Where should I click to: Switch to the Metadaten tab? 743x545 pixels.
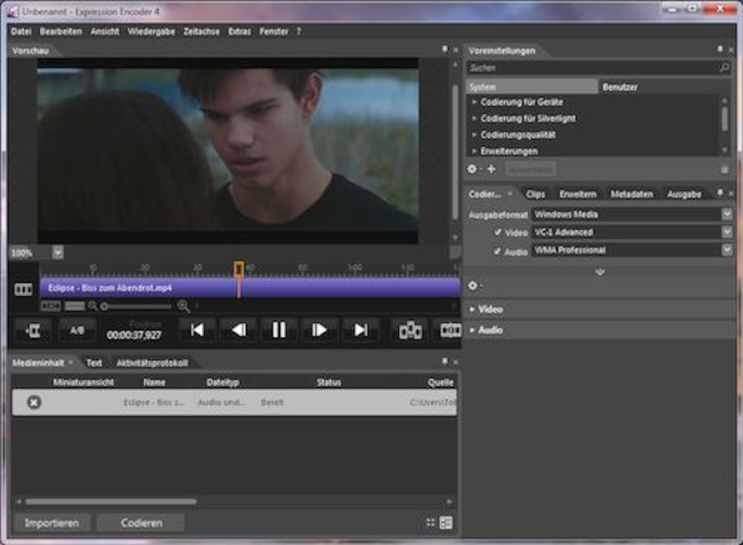[632, 195]
